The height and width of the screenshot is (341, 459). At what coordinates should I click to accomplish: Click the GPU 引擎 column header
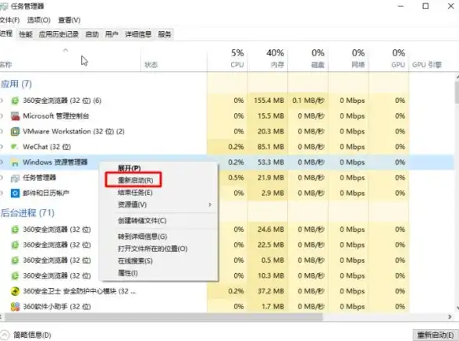tap(427, 65)
